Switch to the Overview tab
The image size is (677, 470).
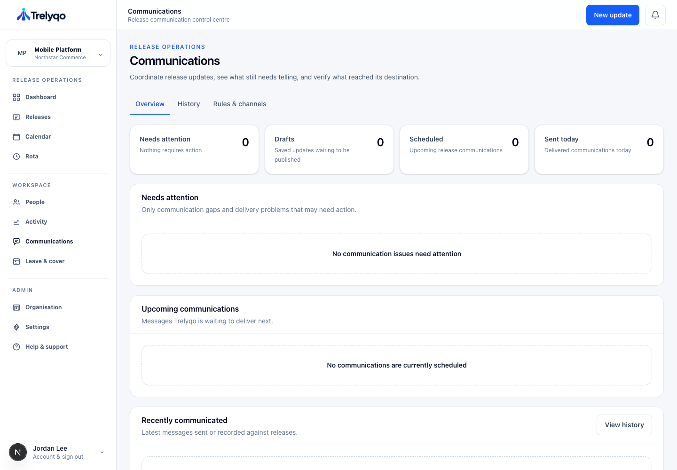150,104
